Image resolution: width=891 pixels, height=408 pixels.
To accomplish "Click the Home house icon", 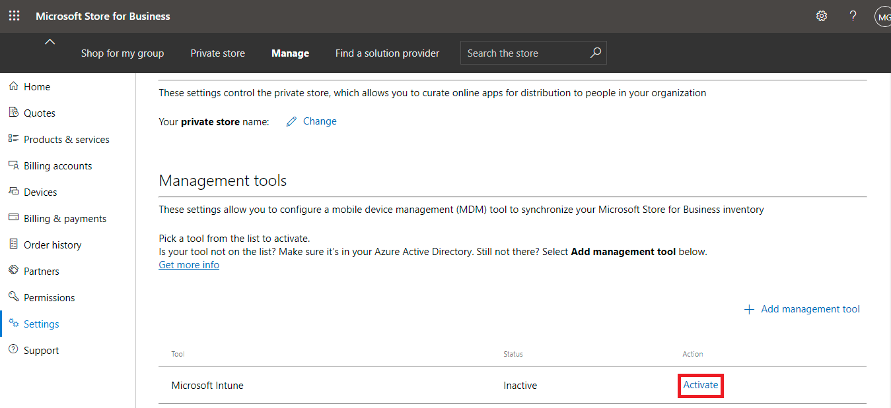I will tap(13, 86).
